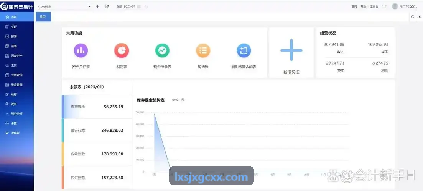Go to 首页 in the sidebar
The height and width of the screenshot is (191, 423).
point(17,17)
